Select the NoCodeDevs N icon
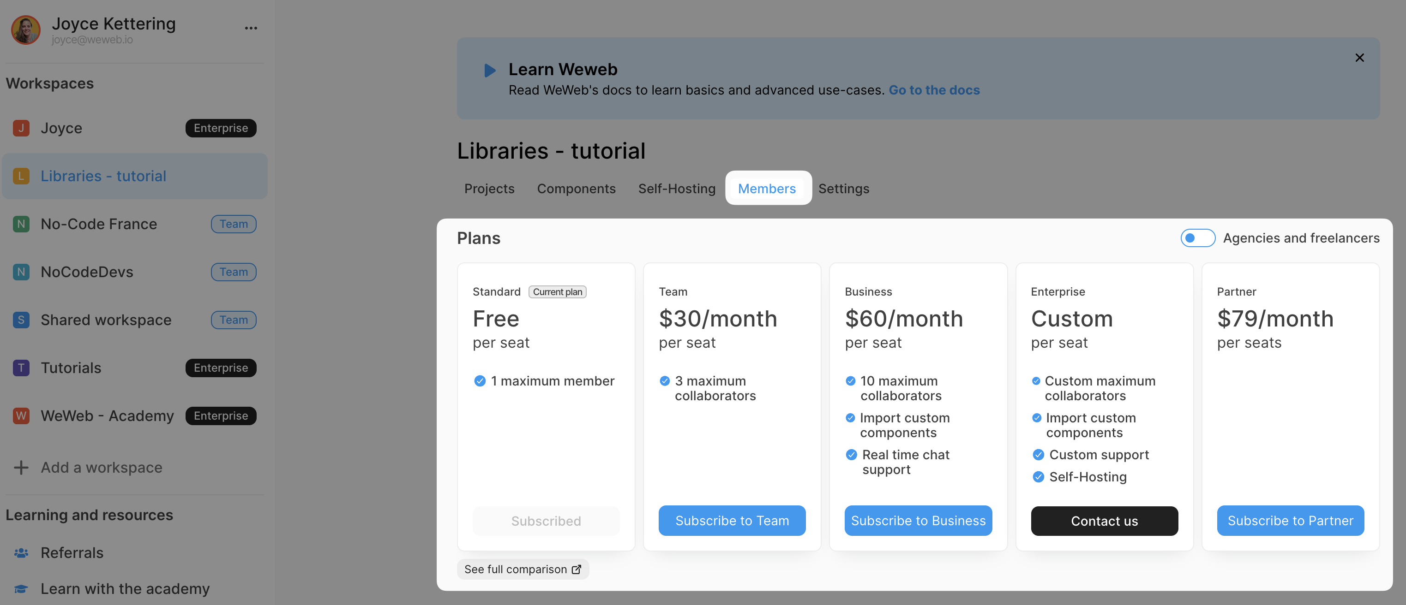 [x=21, y=272]
